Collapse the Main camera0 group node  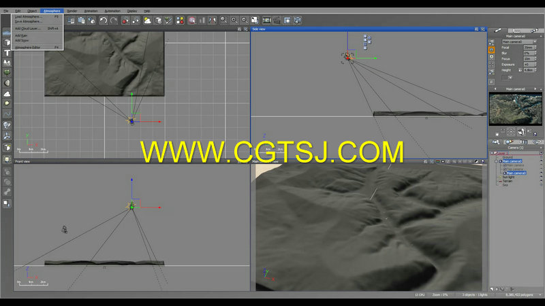point(497,161)
